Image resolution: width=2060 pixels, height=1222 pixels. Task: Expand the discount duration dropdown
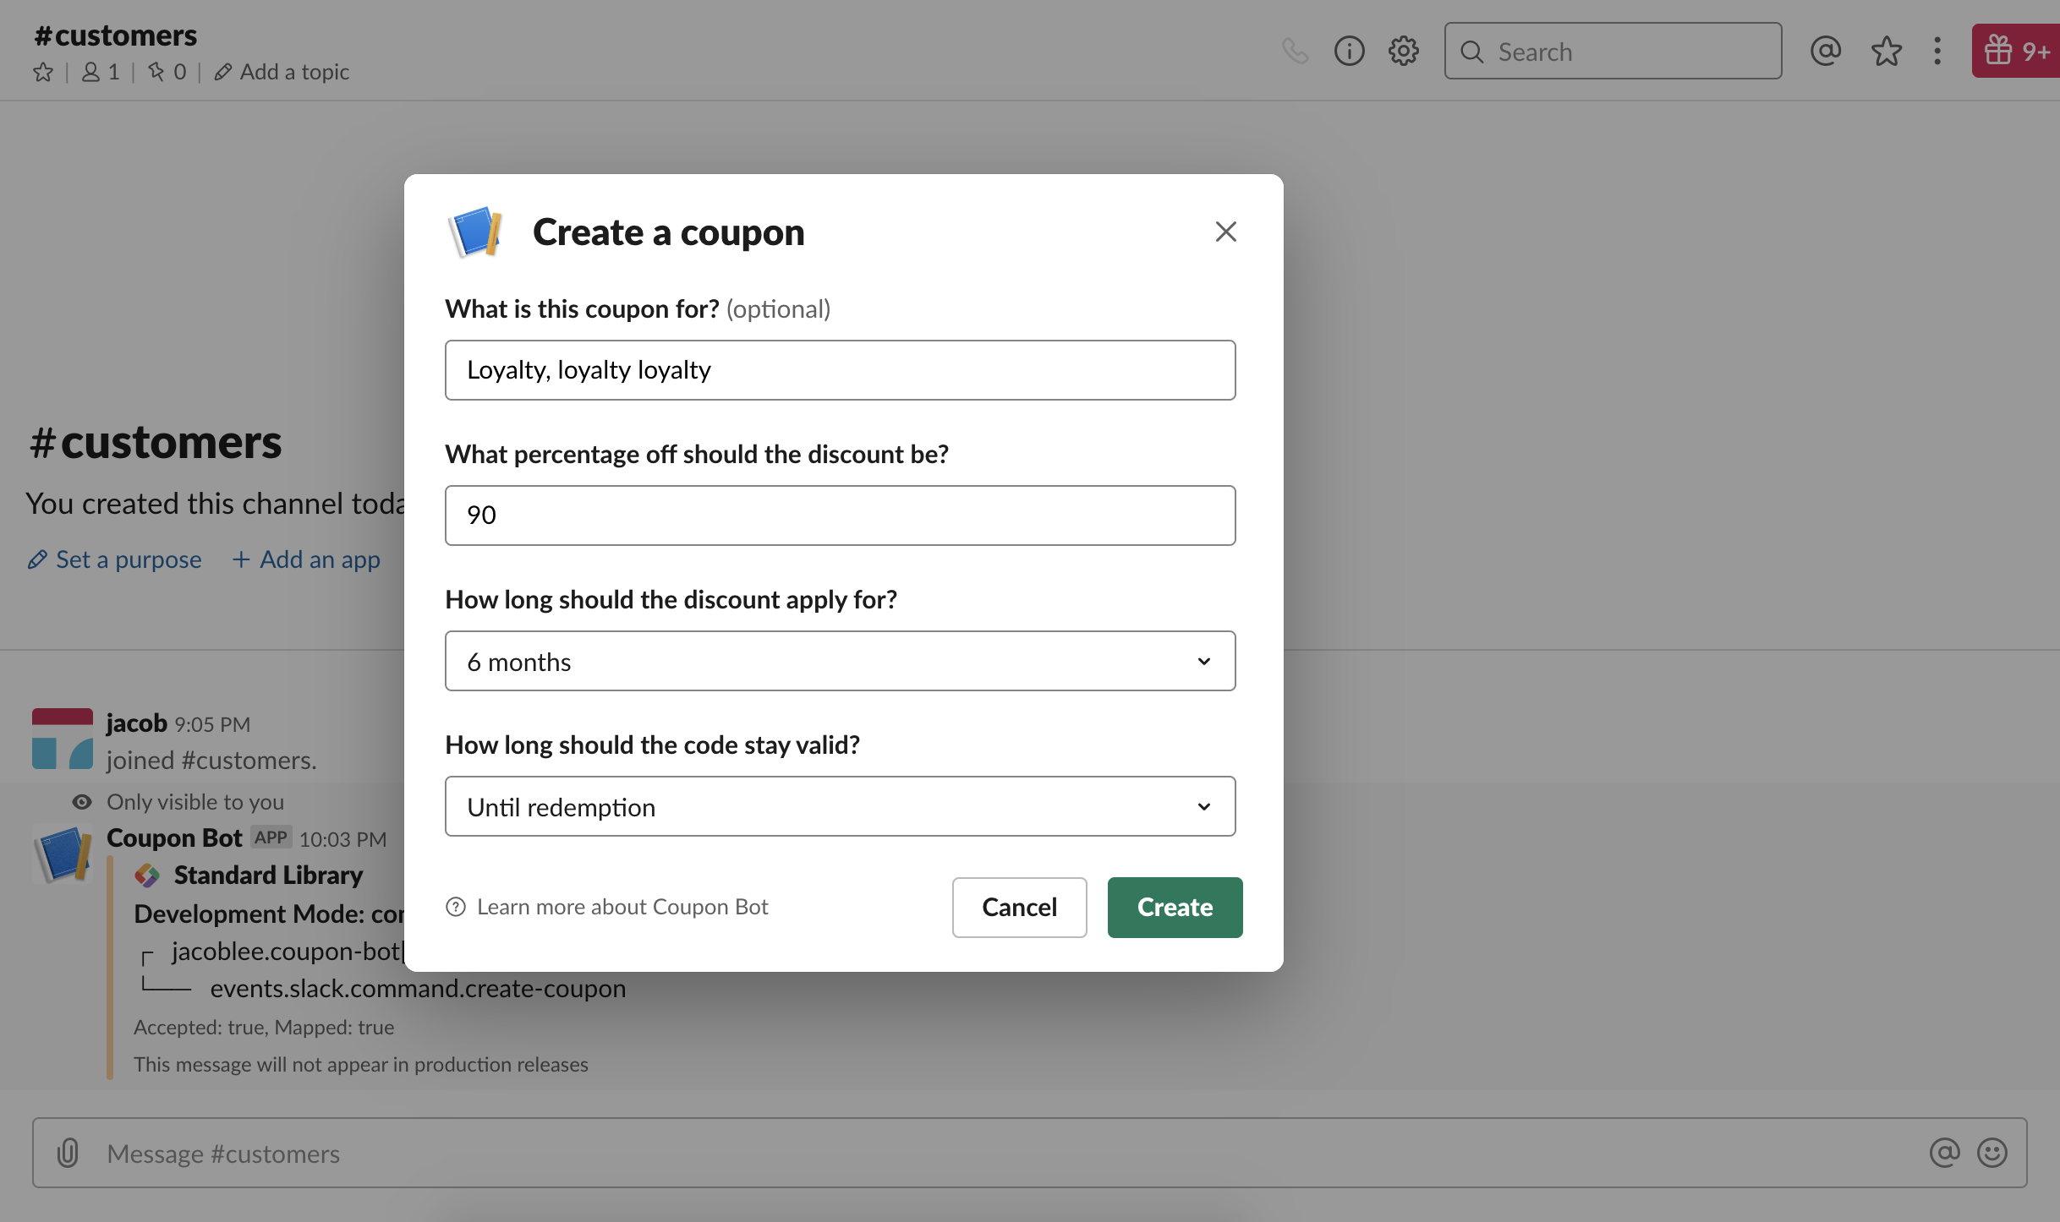[840, 661]
